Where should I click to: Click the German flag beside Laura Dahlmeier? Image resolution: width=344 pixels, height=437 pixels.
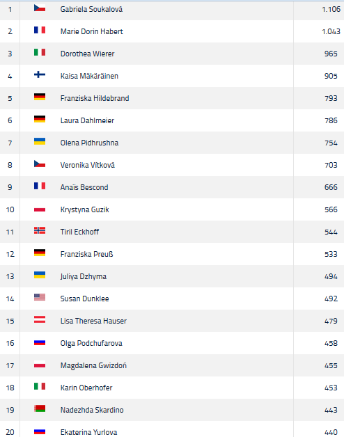(40, 119)
